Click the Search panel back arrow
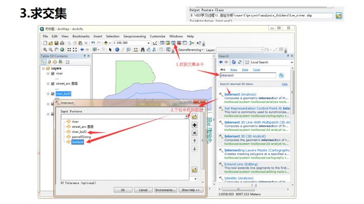This screenshot has height=204, width=364. click(221, 62)
